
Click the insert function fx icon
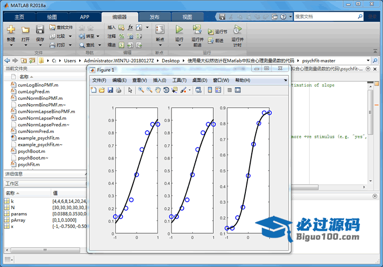click(x=130, y=27)
